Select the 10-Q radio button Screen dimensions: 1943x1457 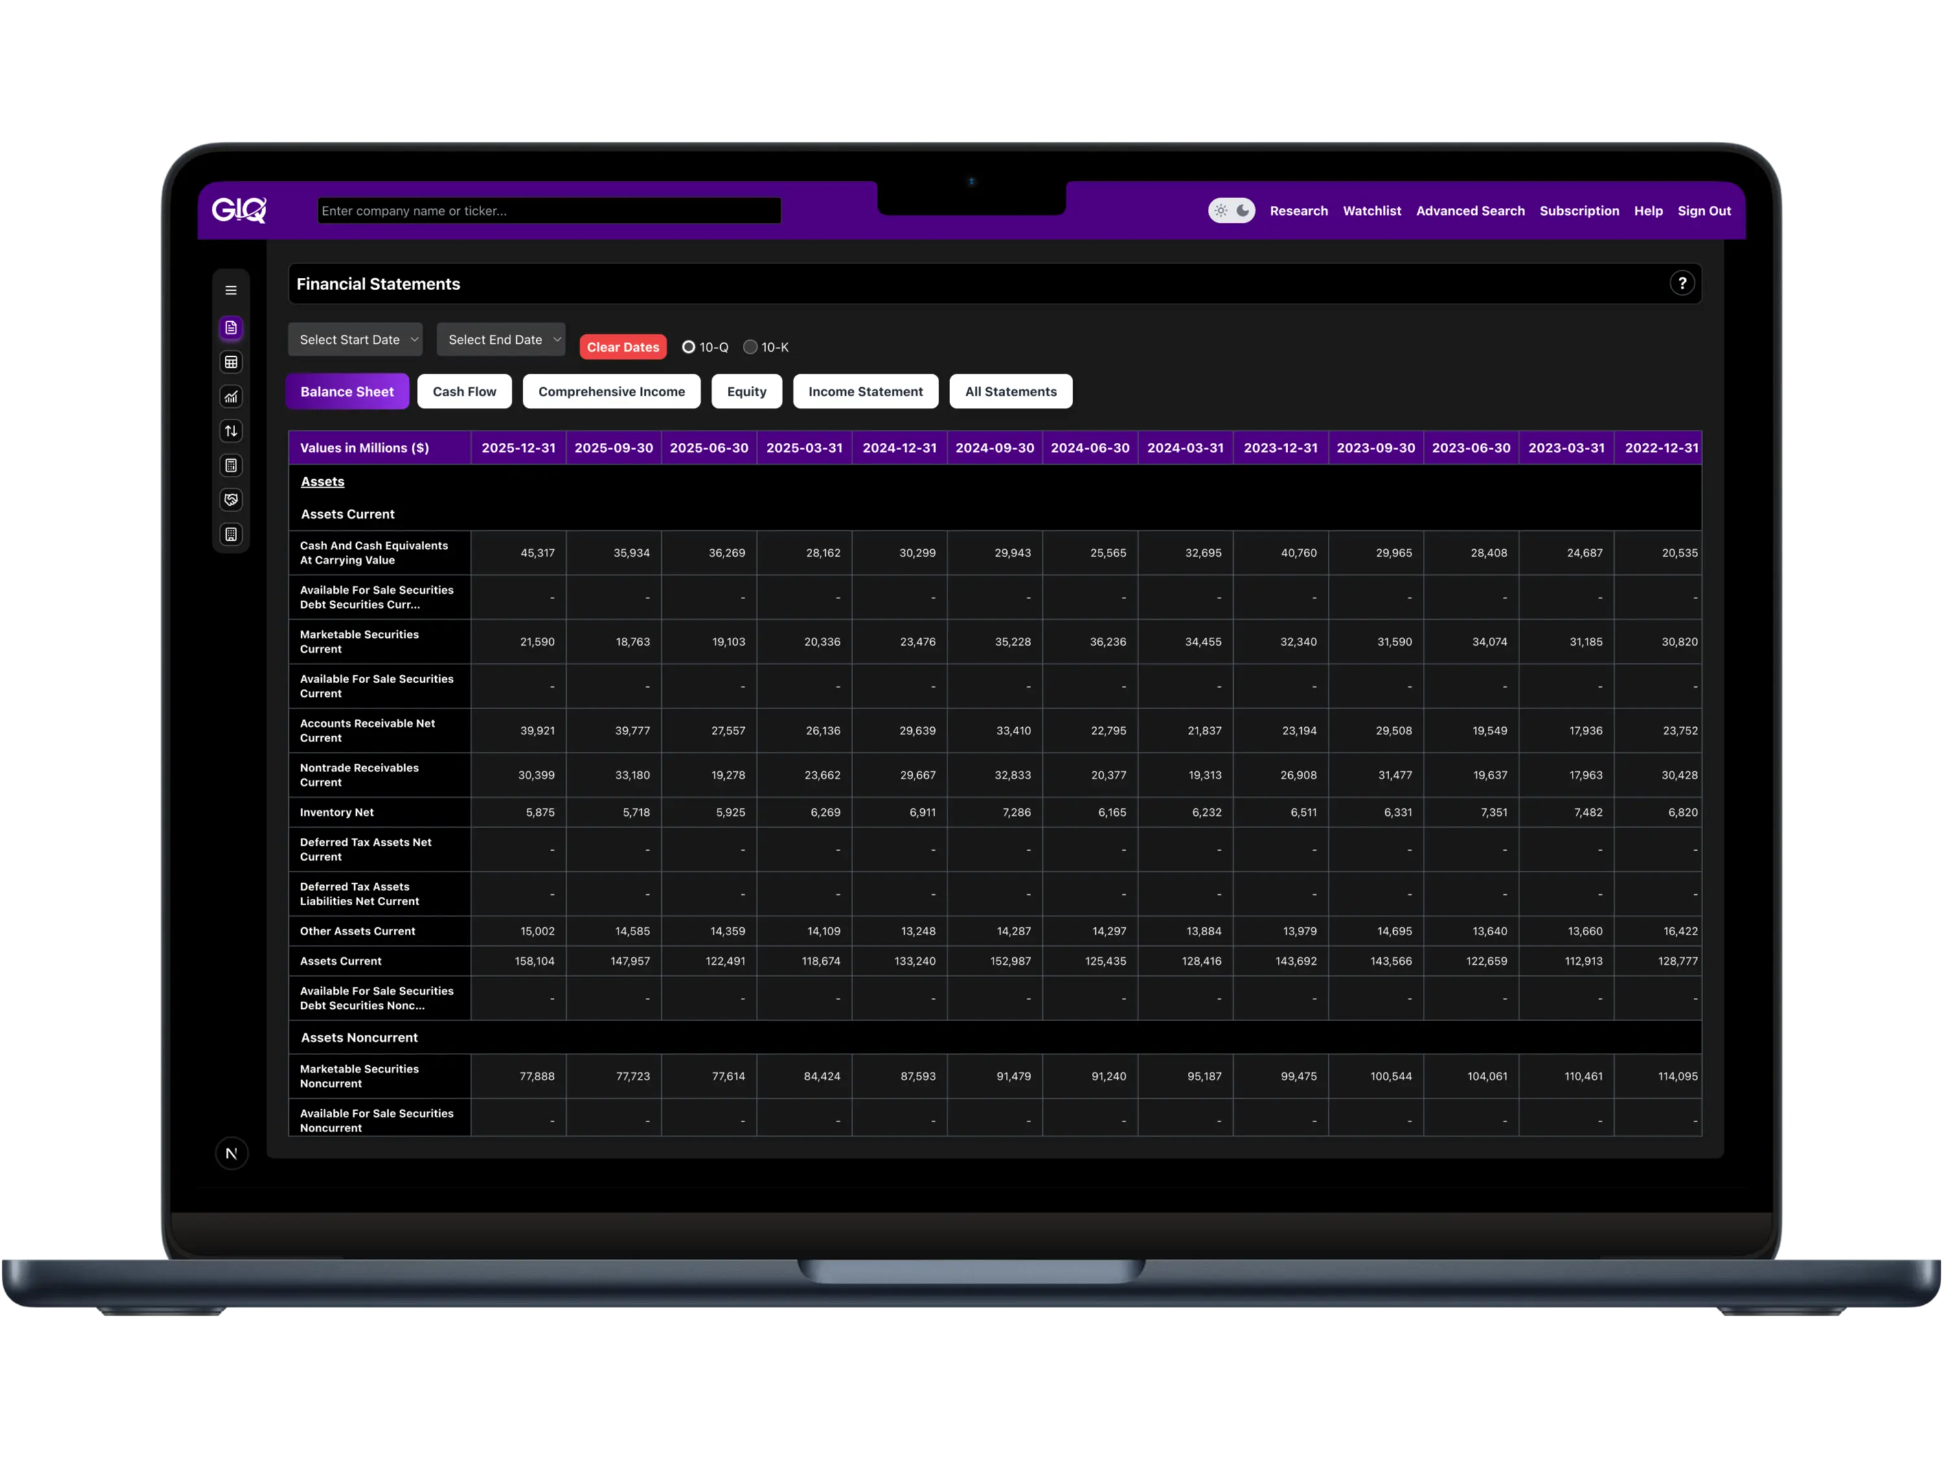click(x=688, y=347)
